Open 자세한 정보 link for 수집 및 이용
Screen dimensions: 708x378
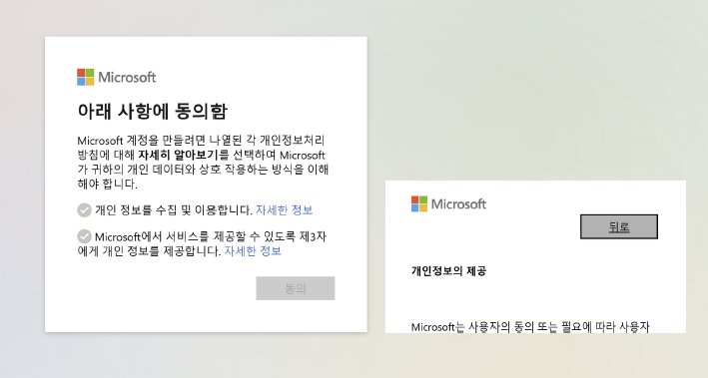(284, 210)
